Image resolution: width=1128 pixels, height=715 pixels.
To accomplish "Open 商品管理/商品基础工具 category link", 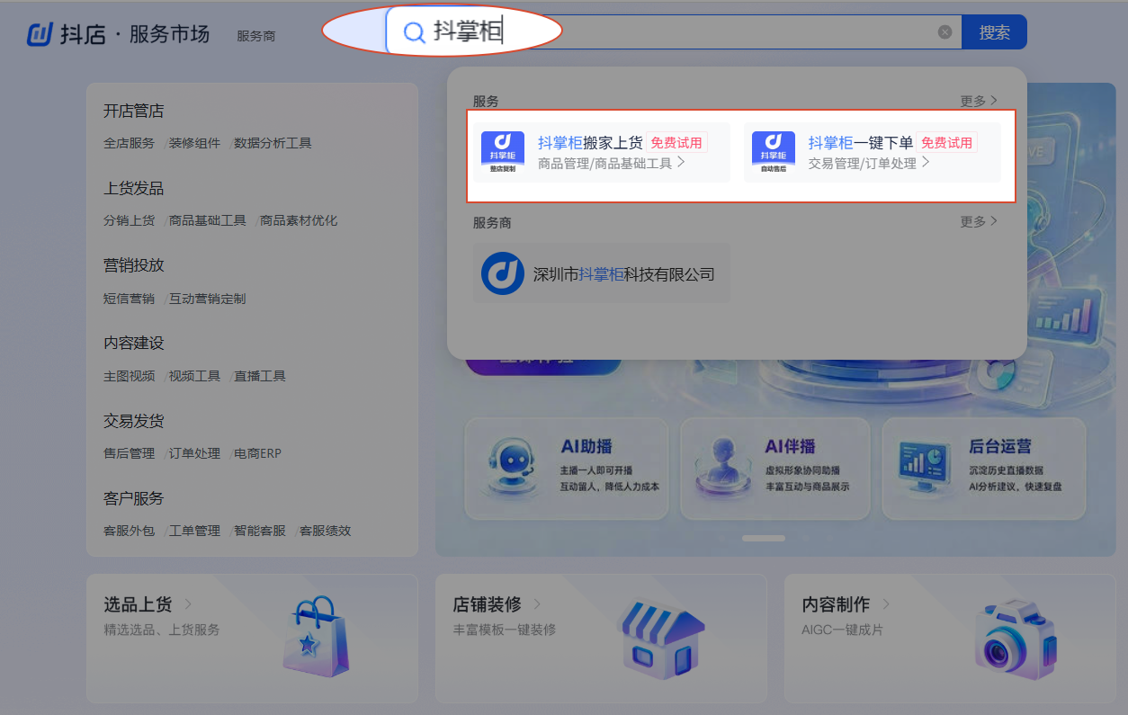I will point(612,163).
